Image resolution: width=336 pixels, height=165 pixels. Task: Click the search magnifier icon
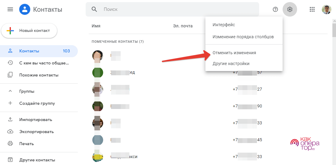[x=94, y=9]
